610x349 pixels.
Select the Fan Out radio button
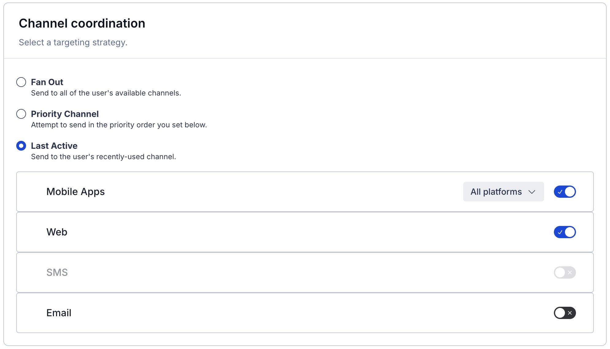[21, 82]
